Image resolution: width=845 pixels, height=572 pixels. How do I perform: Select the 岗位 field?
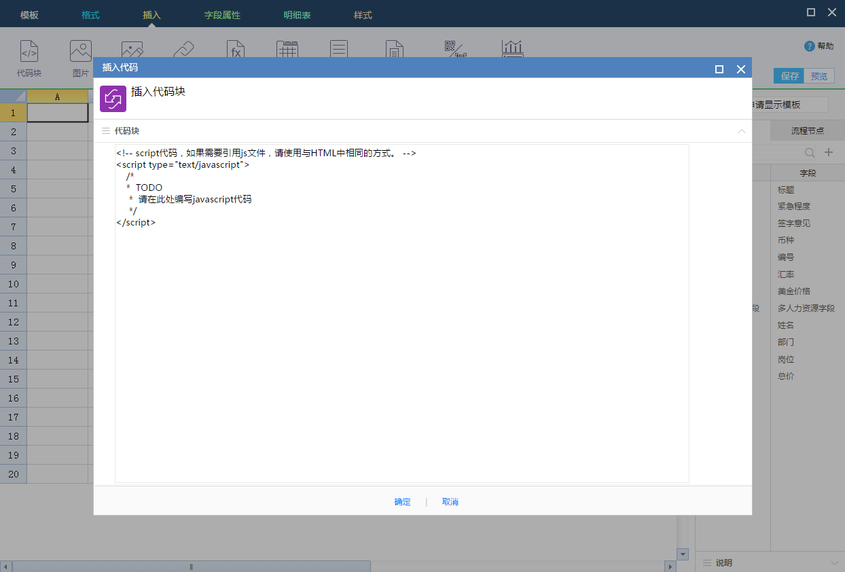click(x=786, y=359)
